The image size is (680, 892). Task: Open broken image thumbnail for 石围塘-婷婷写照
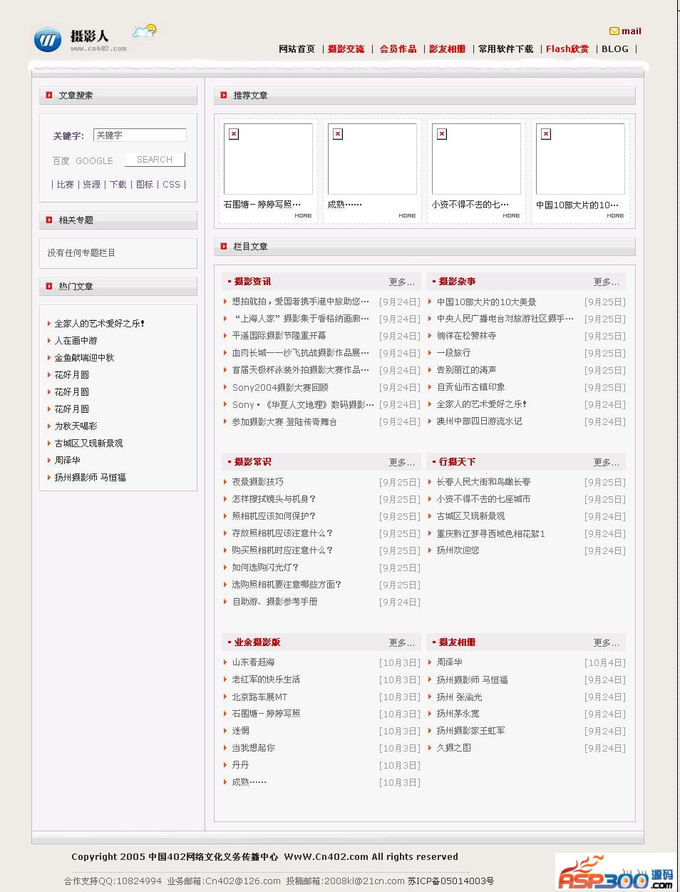tap(268, 159)
